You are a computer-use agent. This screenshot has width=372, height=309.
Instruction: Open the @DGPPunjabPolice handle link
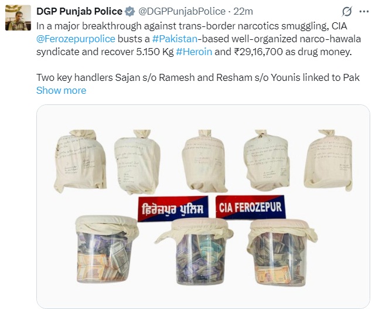pyautogui.click(x=182, y=11)
